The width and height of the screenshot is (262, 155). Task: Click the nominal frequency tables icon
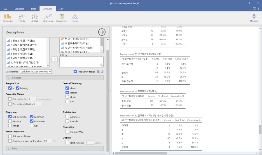[x=98, y=72]
